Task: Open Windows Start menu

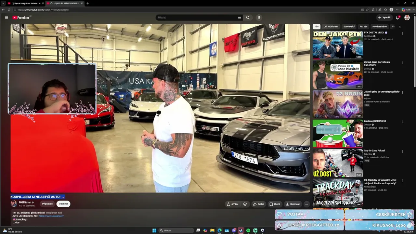Action: tap(154, 230)
